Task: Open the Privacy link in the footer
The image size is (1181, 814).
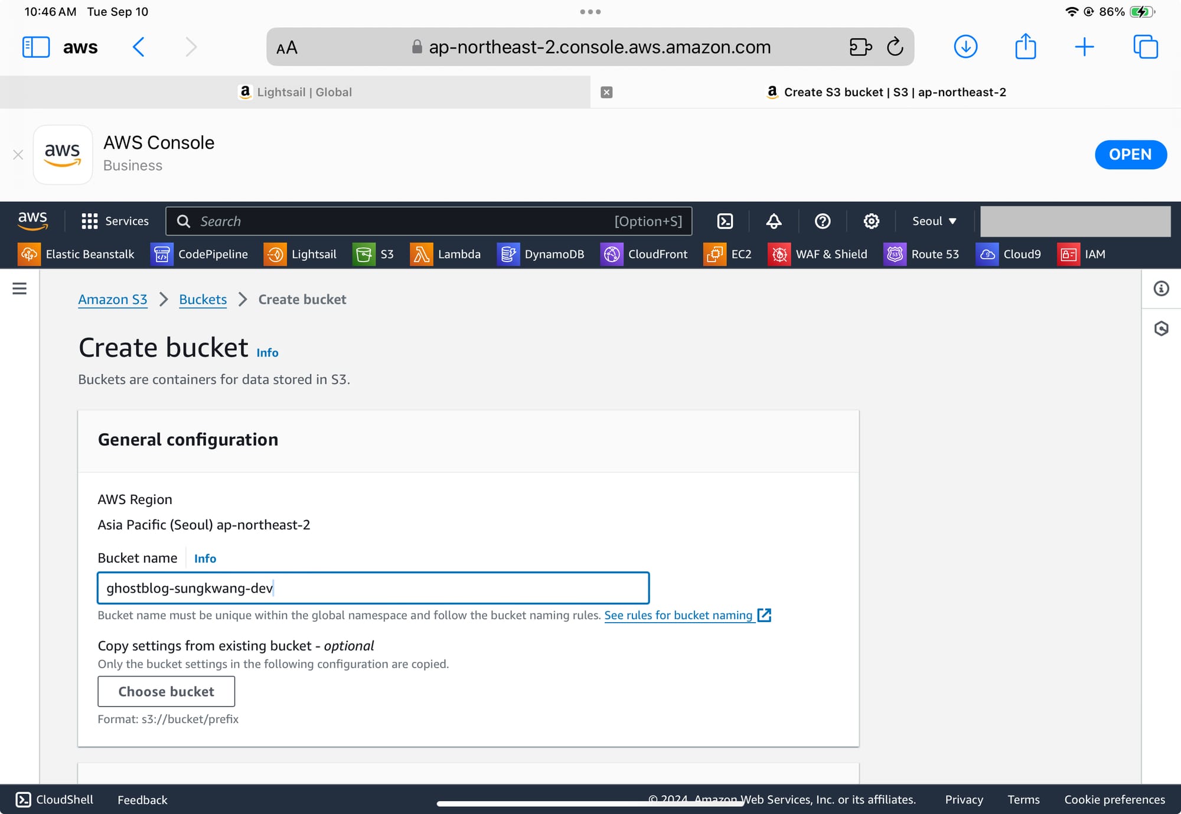Action: pos(964,800)
